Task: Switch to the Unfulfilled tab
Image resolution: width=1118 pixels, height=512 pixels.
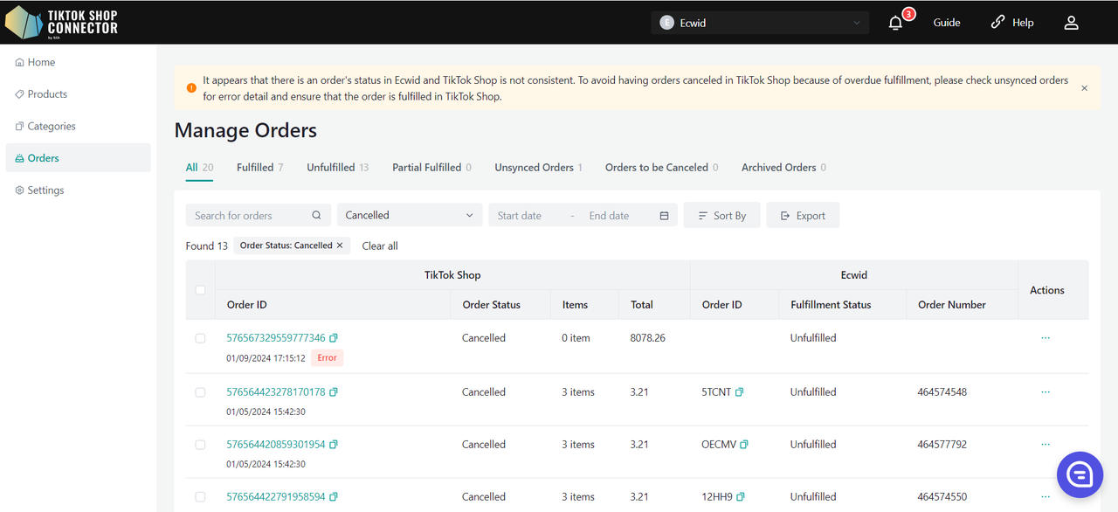Action: [337, 167]
